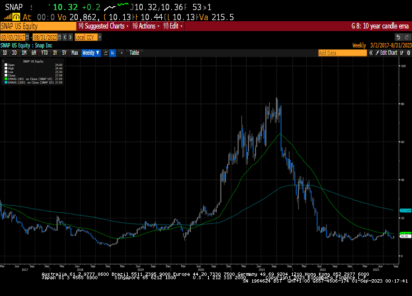Click the SNAP ticker in top header
412x296 pixels.
coord(14,7)
